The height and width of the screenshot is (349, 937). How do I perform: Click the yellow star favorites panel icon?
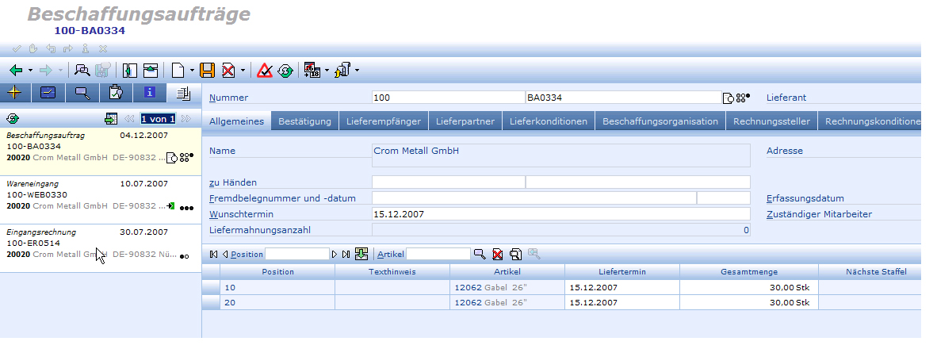tap(15, 93)
